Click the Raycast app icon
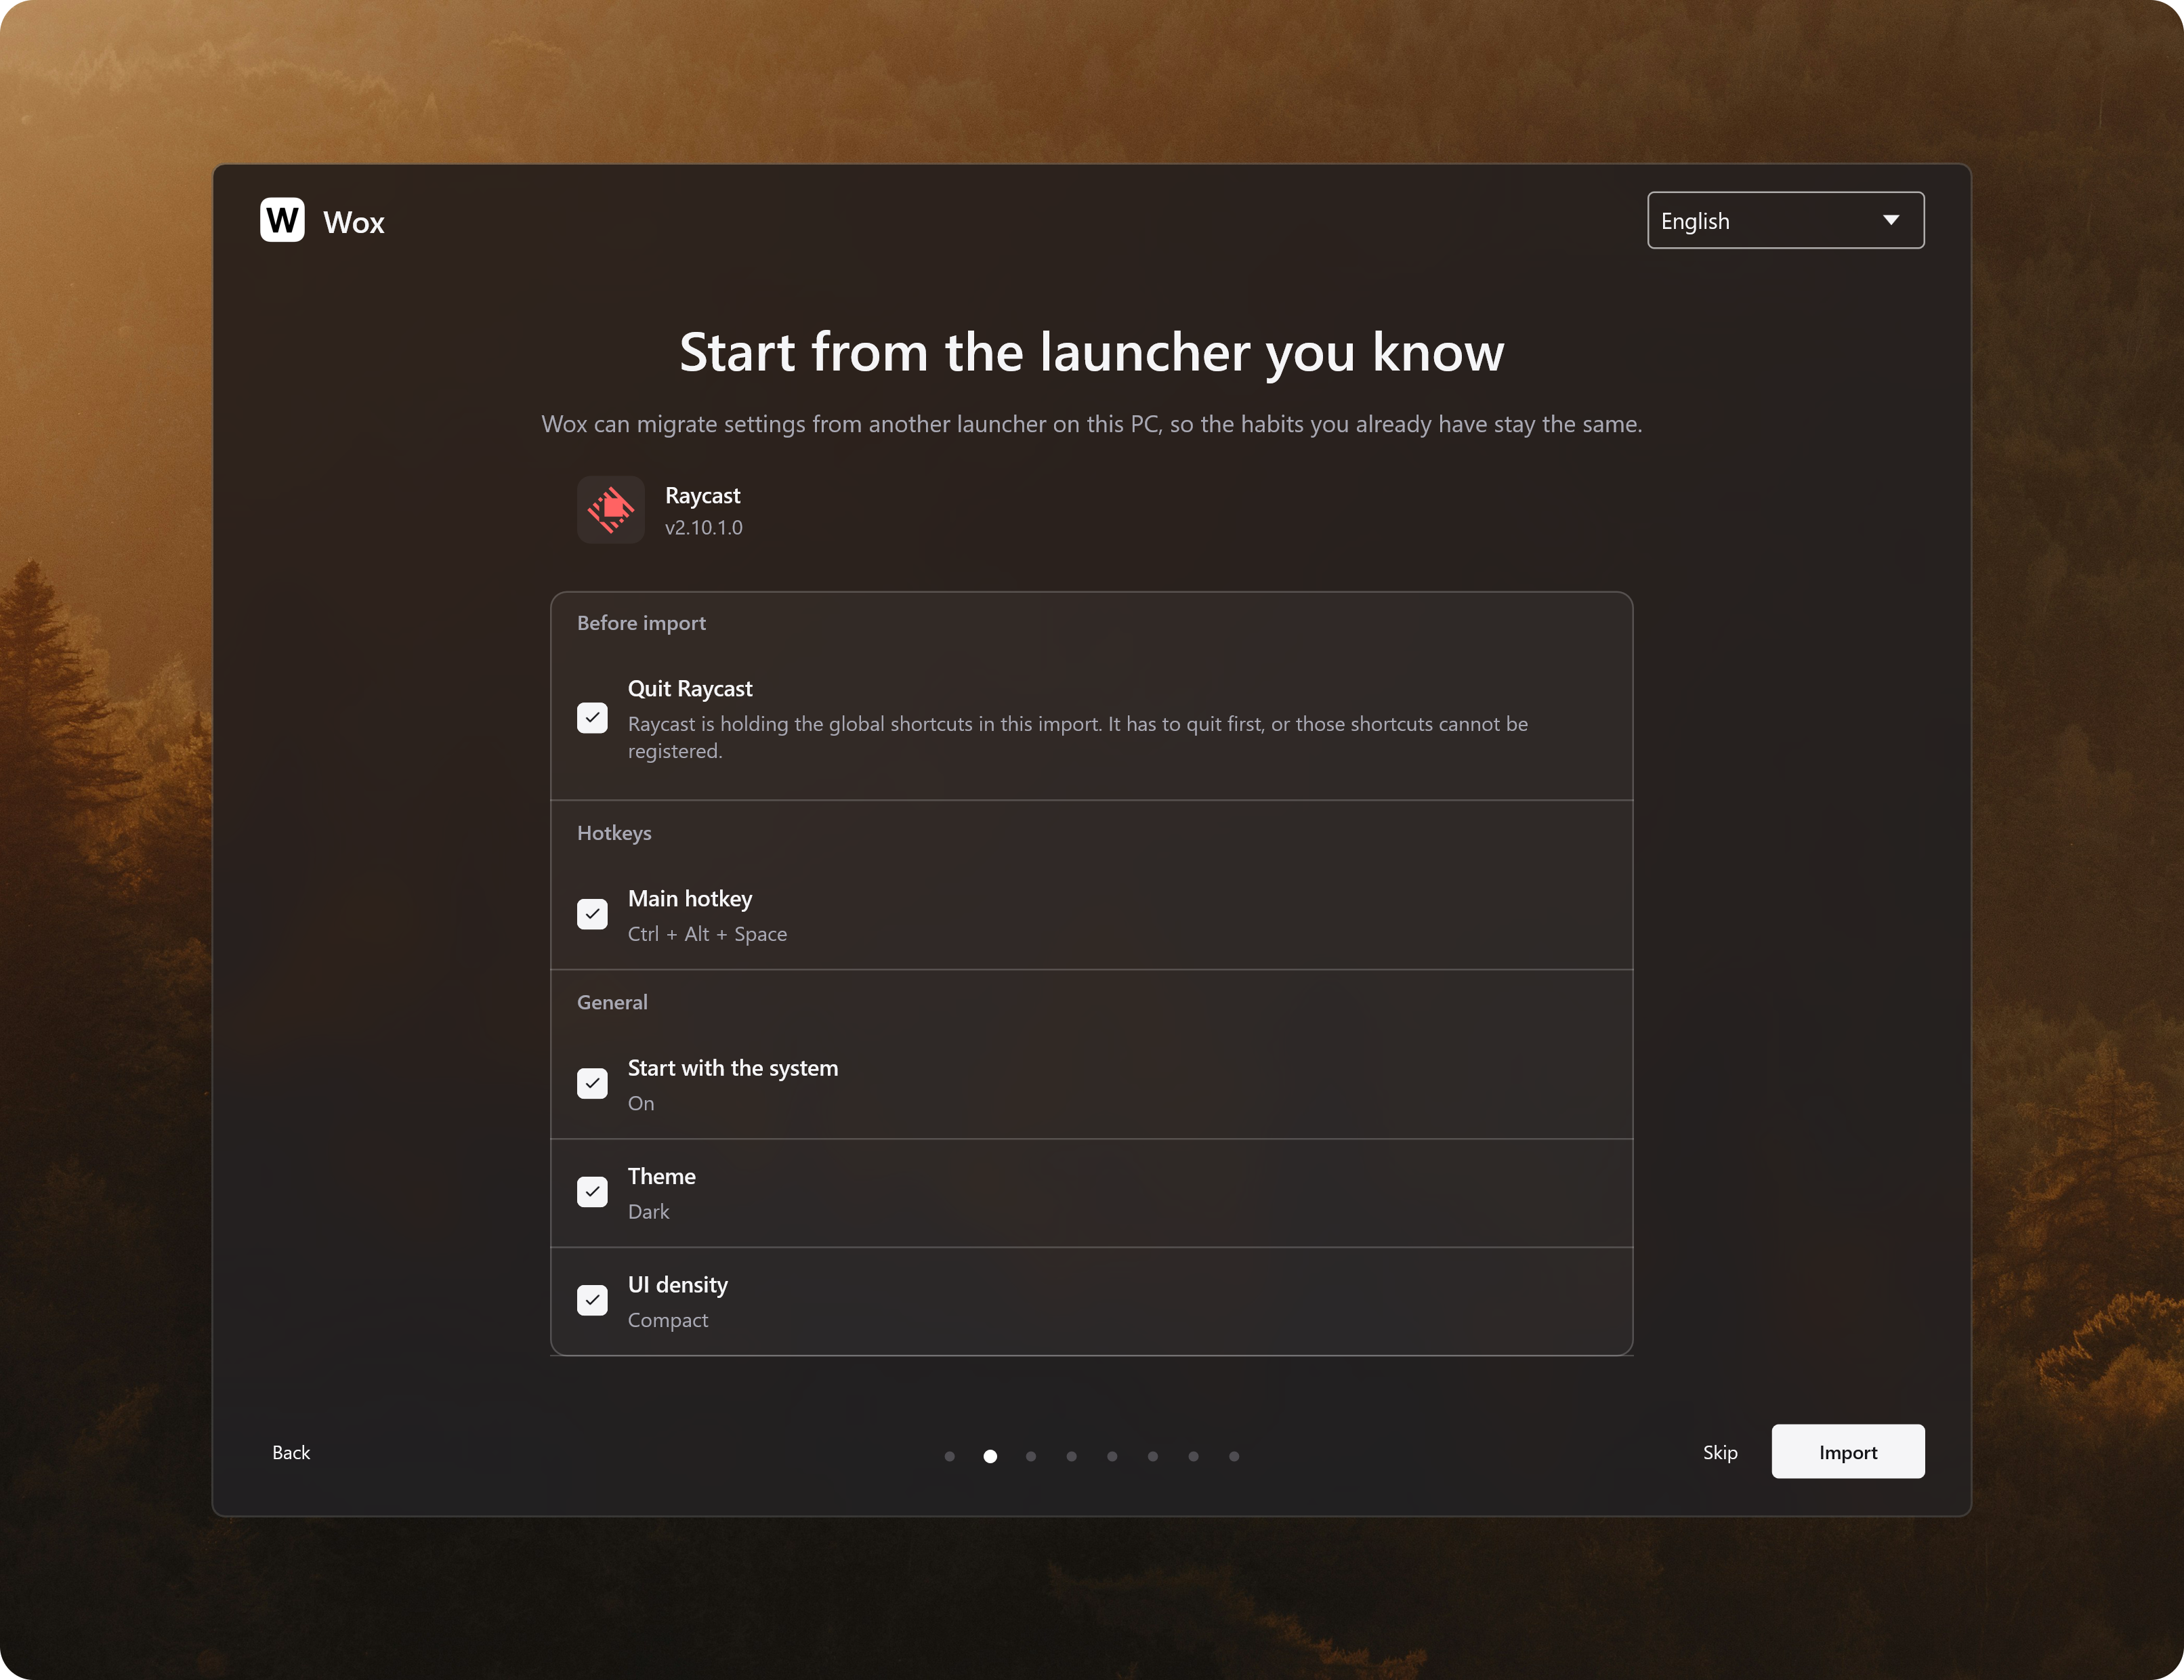Screen dimensions: 2184x1680 [611, 510]
